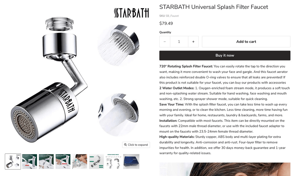Click the foam stream close-up circle image

click(119, 115)
